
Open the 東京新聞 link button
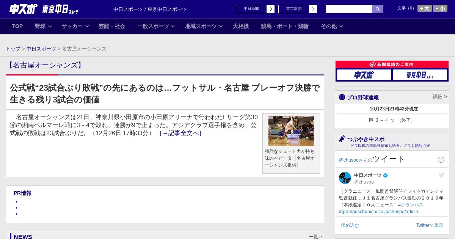pos(298,9)
